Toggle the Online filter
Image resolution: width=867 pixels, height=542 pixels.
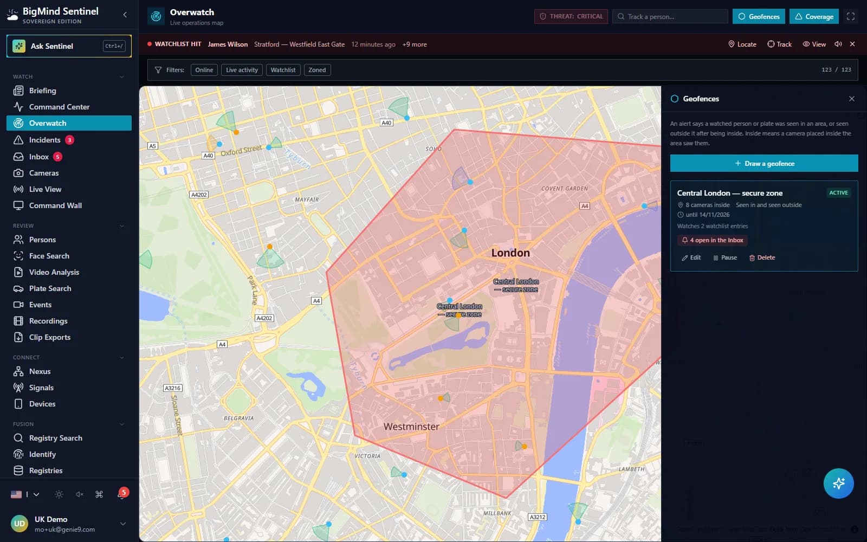(x=204, y=70)
